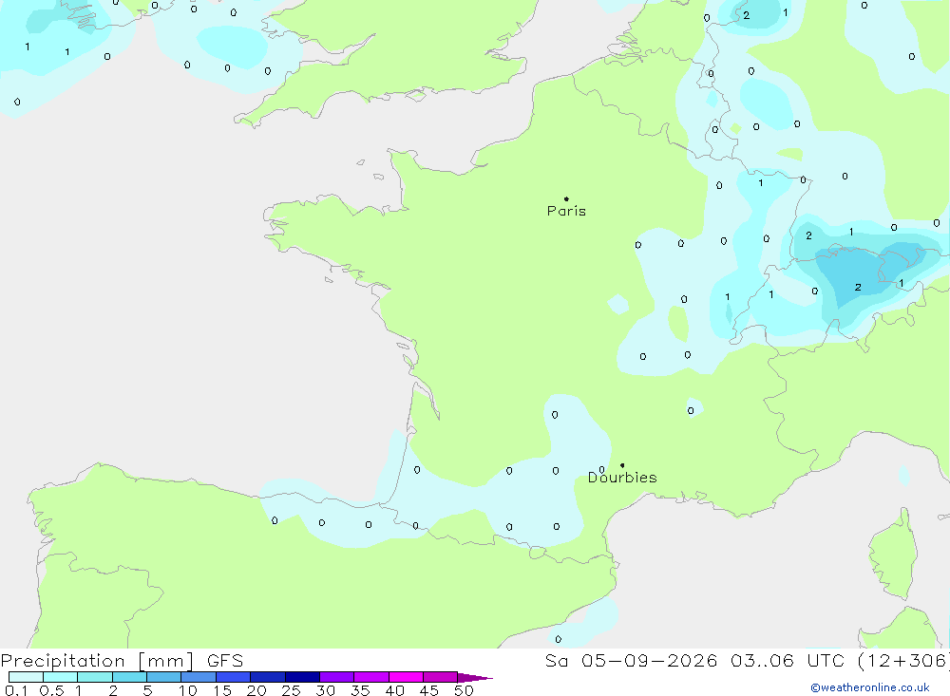Viewport: 950px width, 696px height.
Task: Choose the 40–45 mm magenta legend swatch
Action: click(406, 677)
